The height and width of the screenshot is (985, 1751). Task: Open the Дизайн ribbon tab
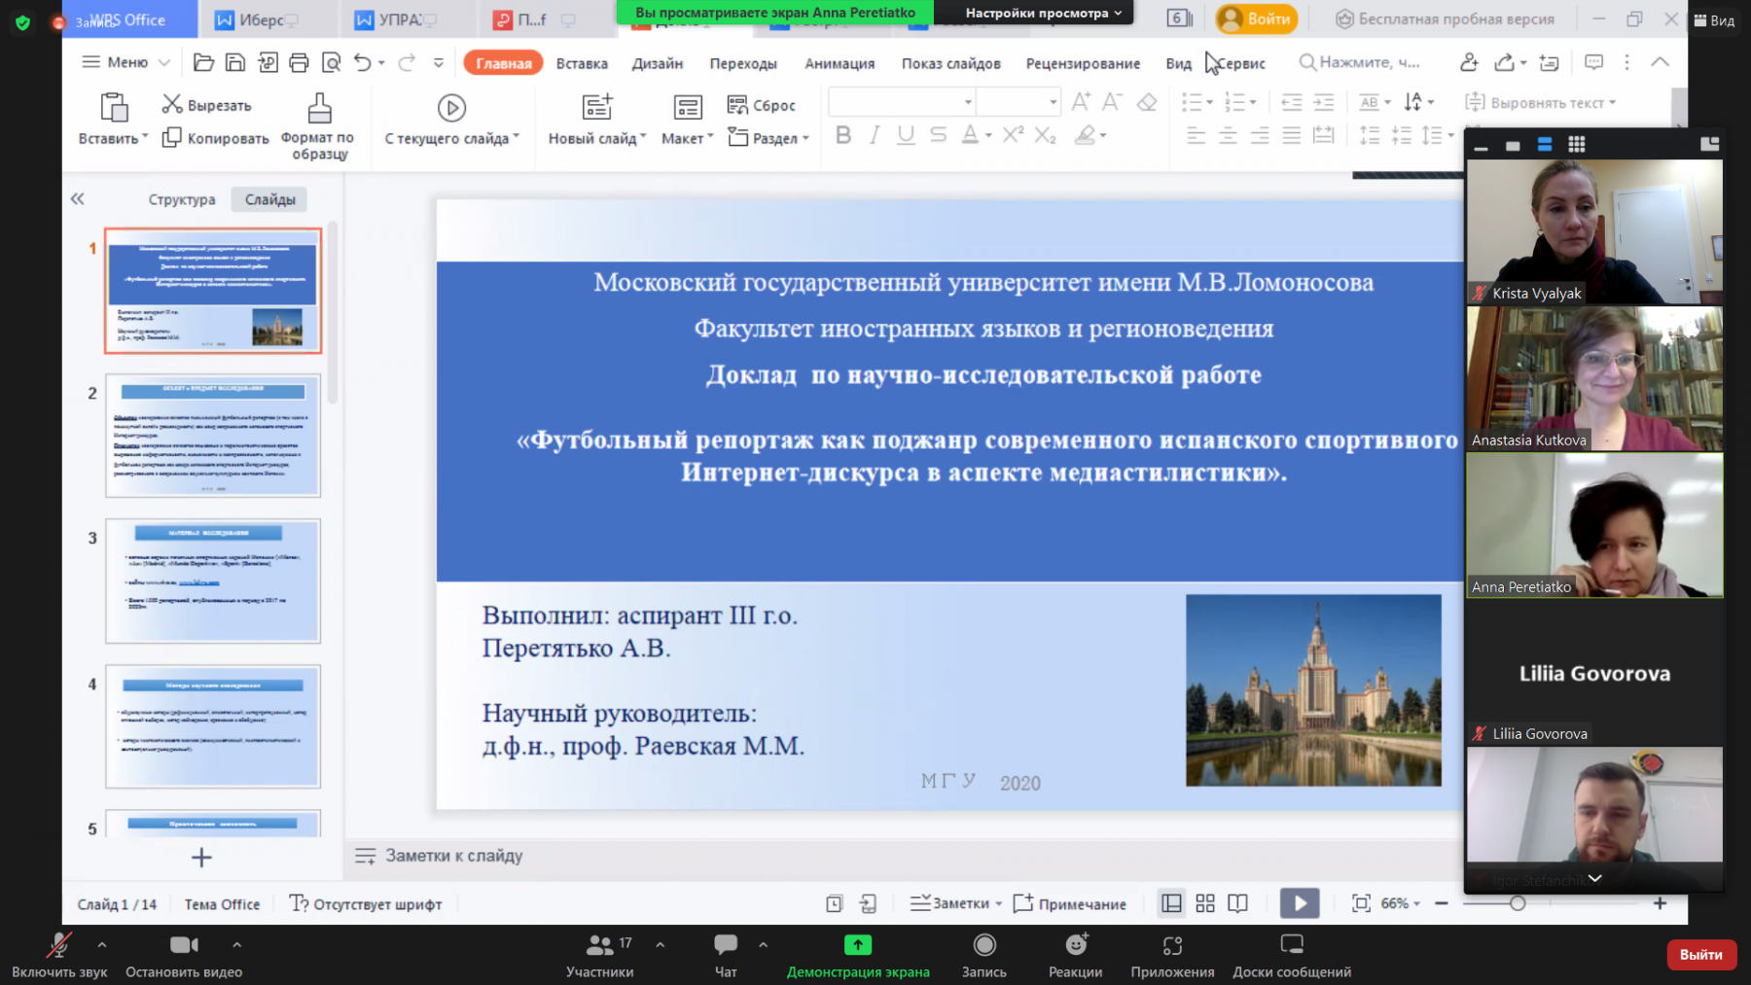[x=658, y=63]
